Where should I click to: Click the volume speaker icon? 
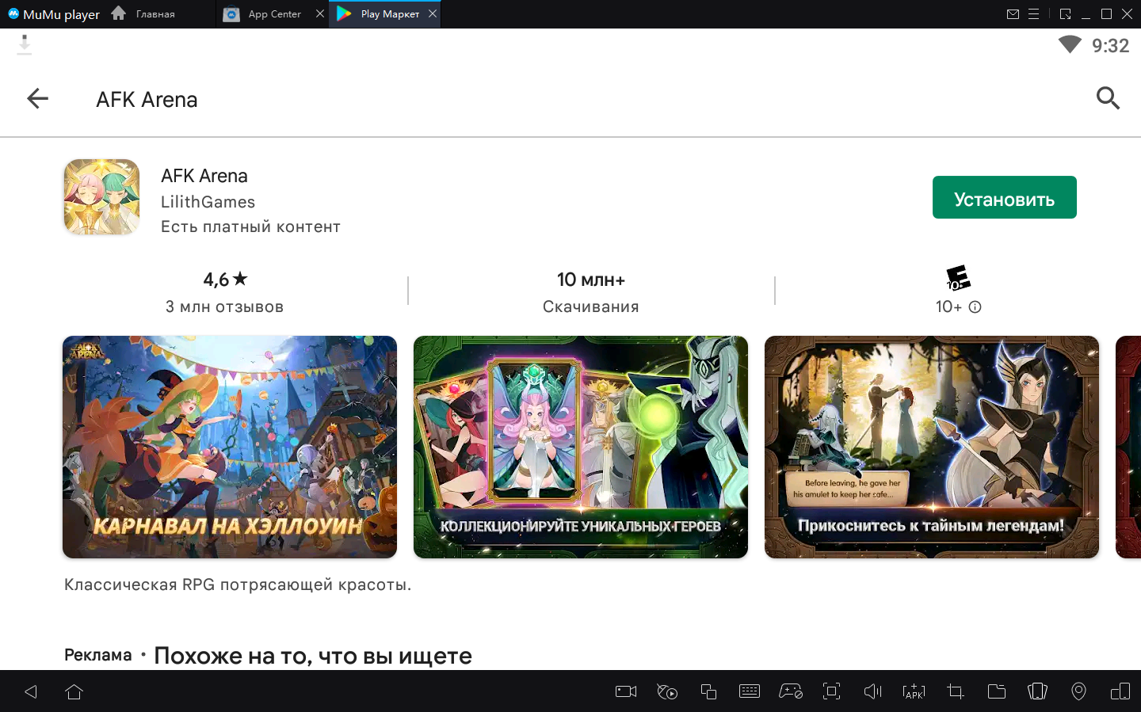[x=872, y=691]
